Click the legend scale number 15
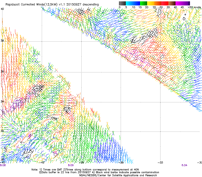The width and height of the screenshot is (202, 177). (140, 7)
